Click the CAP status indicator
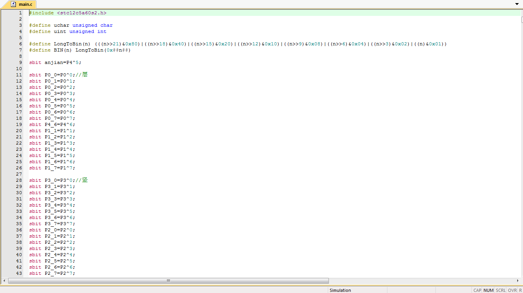523x293 pixels. coord(477,290)
